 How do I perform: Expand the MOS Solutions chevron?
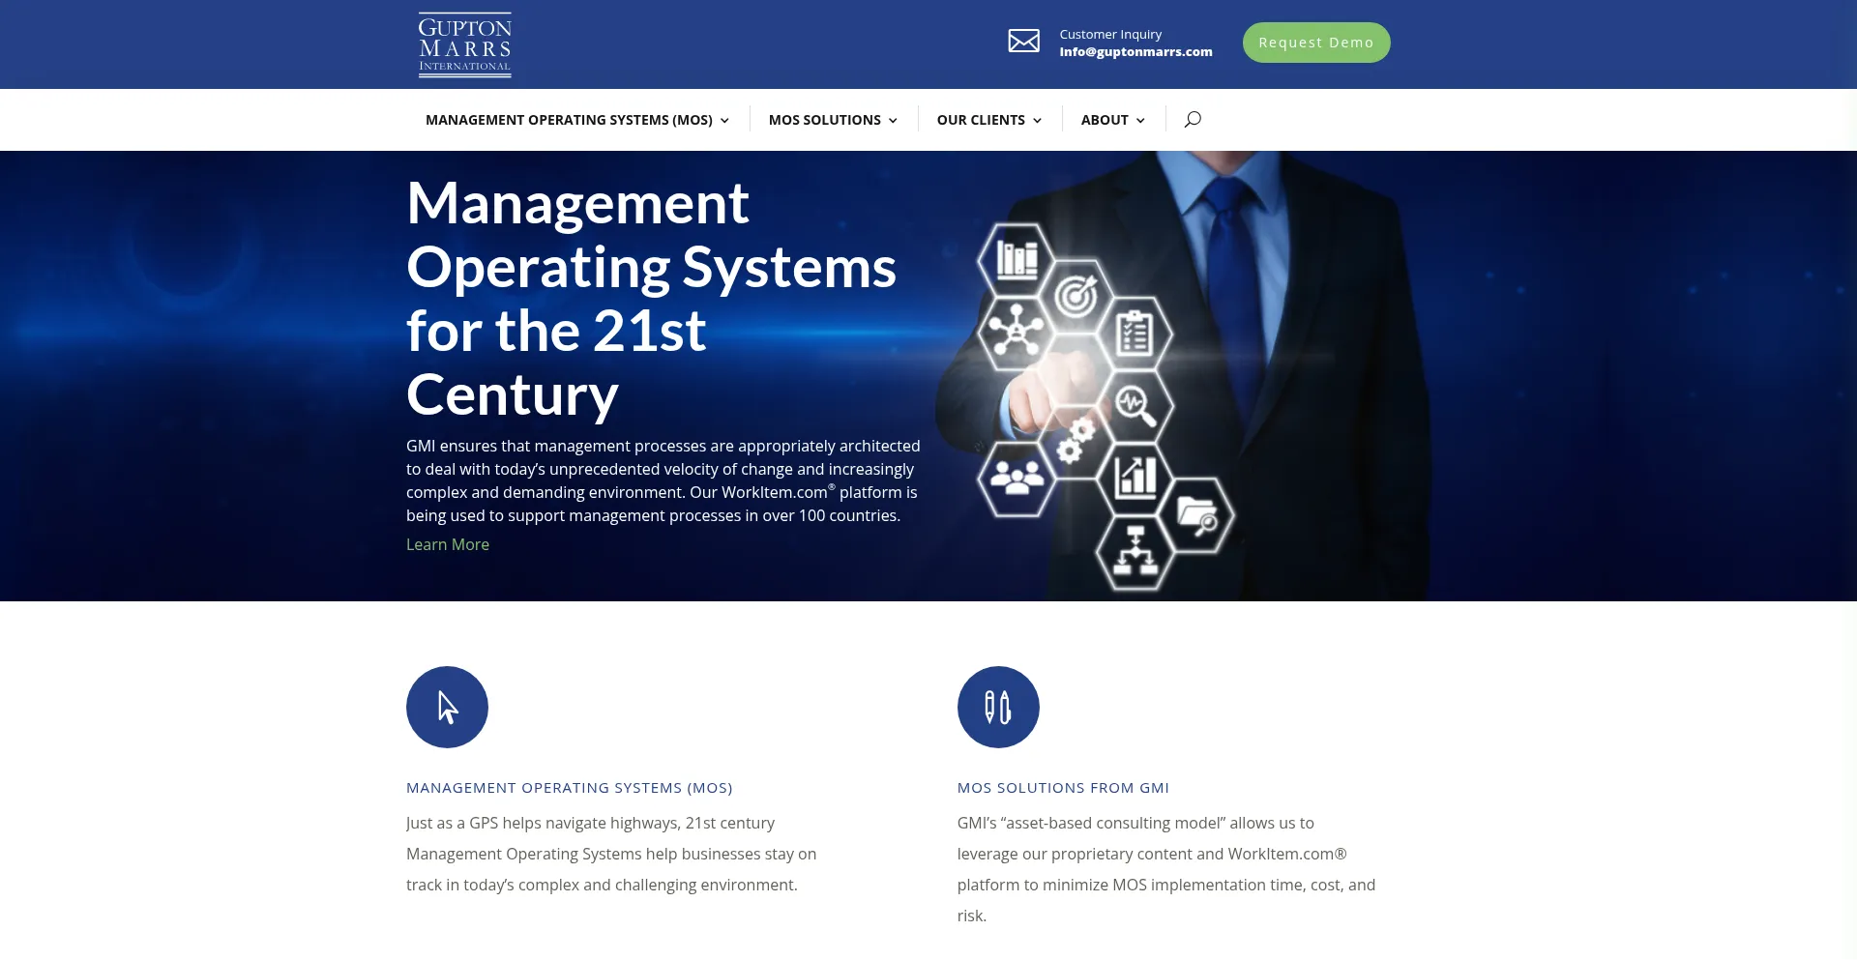click(893, 121)
